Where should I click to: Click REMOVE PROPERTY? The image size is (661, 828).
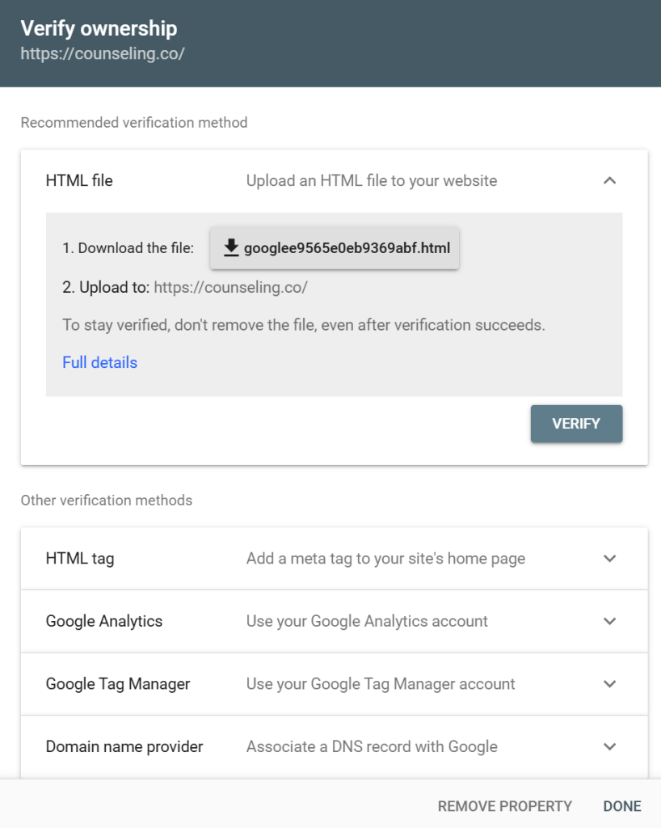pyautogui.click(x=504, y=806)
